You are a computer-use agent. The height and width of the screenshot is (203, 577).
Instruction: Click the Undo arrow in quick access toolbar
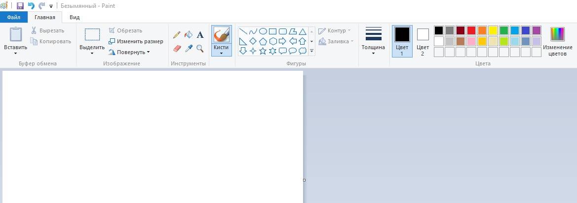point(31,6)
